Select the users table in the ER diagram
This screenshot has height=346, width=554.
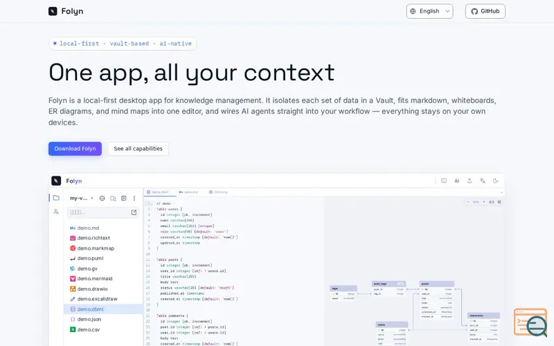pos(391,334)
